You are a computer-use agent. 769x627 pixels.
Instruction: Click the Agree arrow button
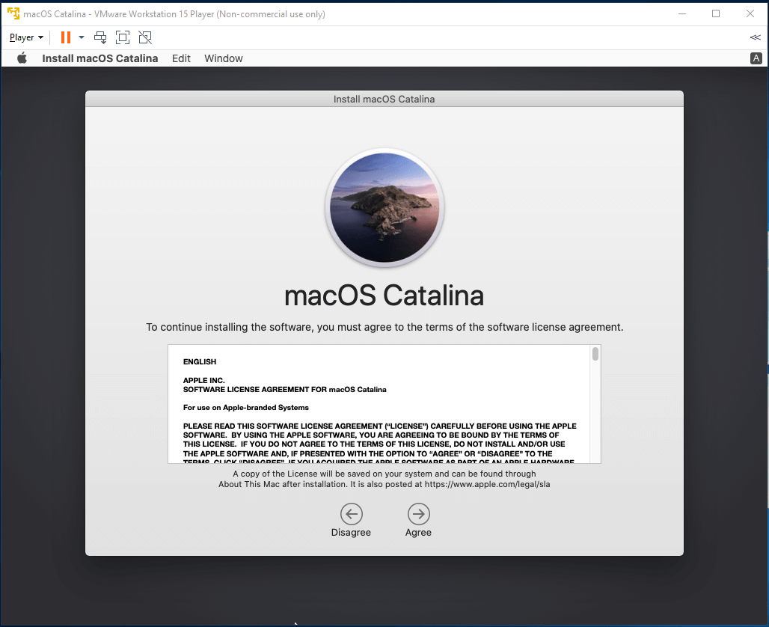[x=418, y=514]
